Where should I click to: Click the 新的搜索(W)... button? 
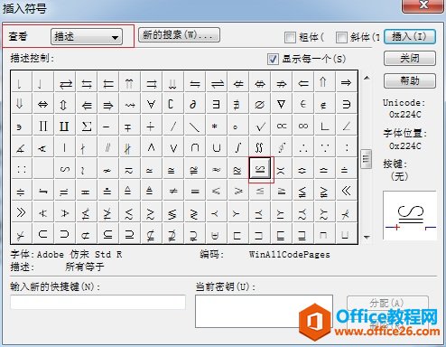click(x=179, y=35)
